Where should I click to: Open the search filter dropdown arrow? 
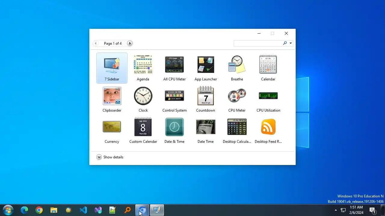point(291,43)
